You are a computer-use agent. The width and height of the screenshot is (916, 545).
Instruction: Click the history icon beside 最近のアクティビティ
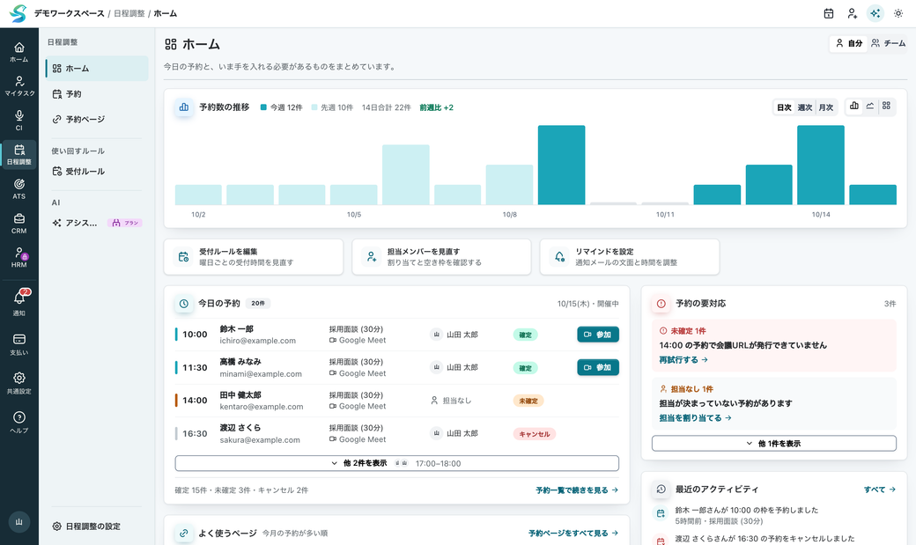[x=661, y=490]
